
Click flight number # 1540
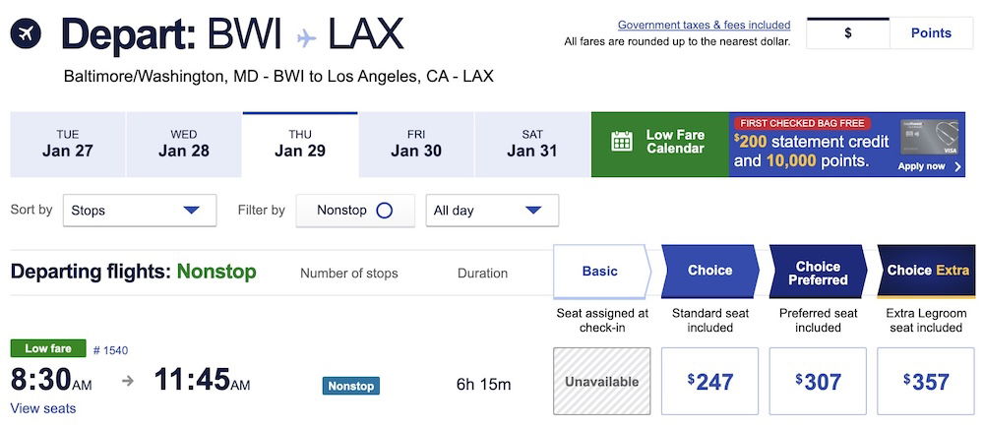(110, 350)
